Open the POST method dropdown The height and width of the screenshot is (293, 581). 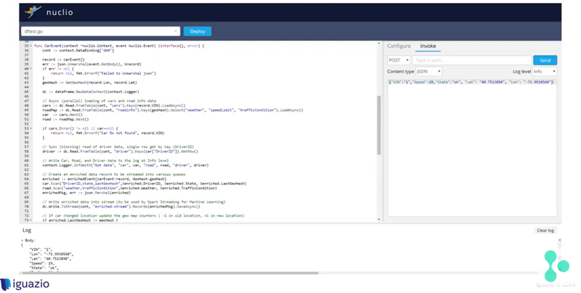pos(398,60)
